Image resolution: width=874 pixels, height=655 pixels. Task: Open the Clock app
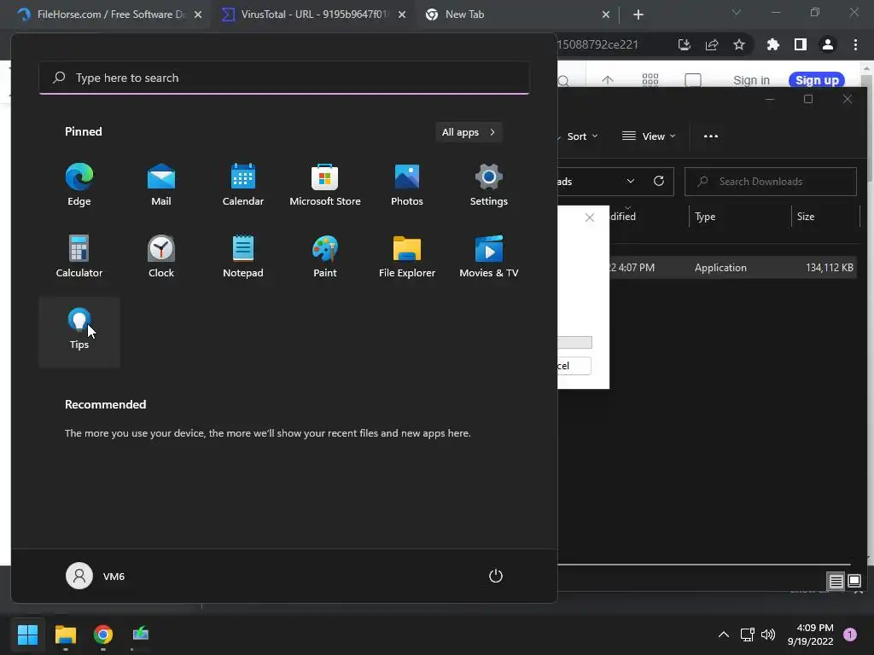tap(161, 256)
